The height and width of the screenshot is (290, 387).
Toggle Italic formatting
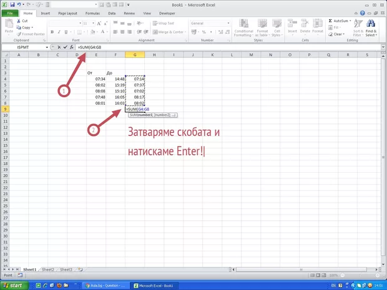[x=59, y=32]
